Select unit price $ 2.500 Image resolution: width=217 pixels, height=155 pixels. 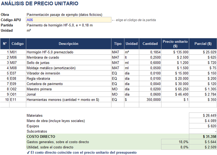tap(175, 57)
